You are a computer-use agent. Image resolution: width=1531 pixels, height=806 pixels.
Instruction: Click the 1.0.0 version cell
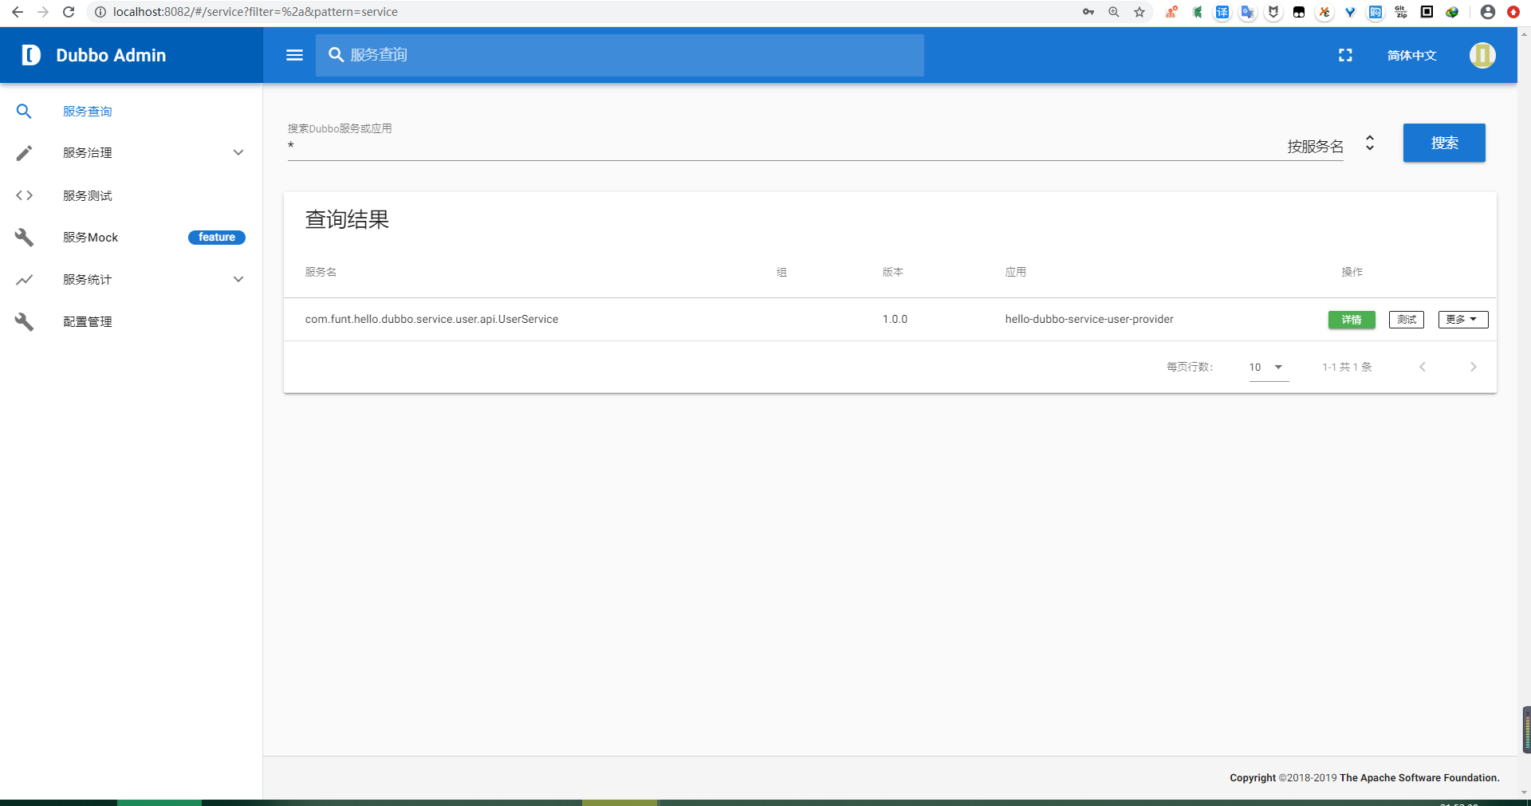click(x=895, y=319)
